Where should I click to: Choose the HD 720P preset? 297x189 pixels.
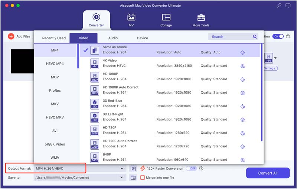coord(170,130)
